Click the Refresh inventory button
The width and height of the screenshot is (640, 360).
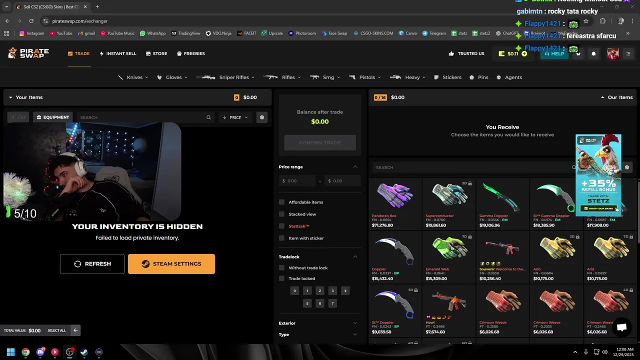[x=92, y=264]
